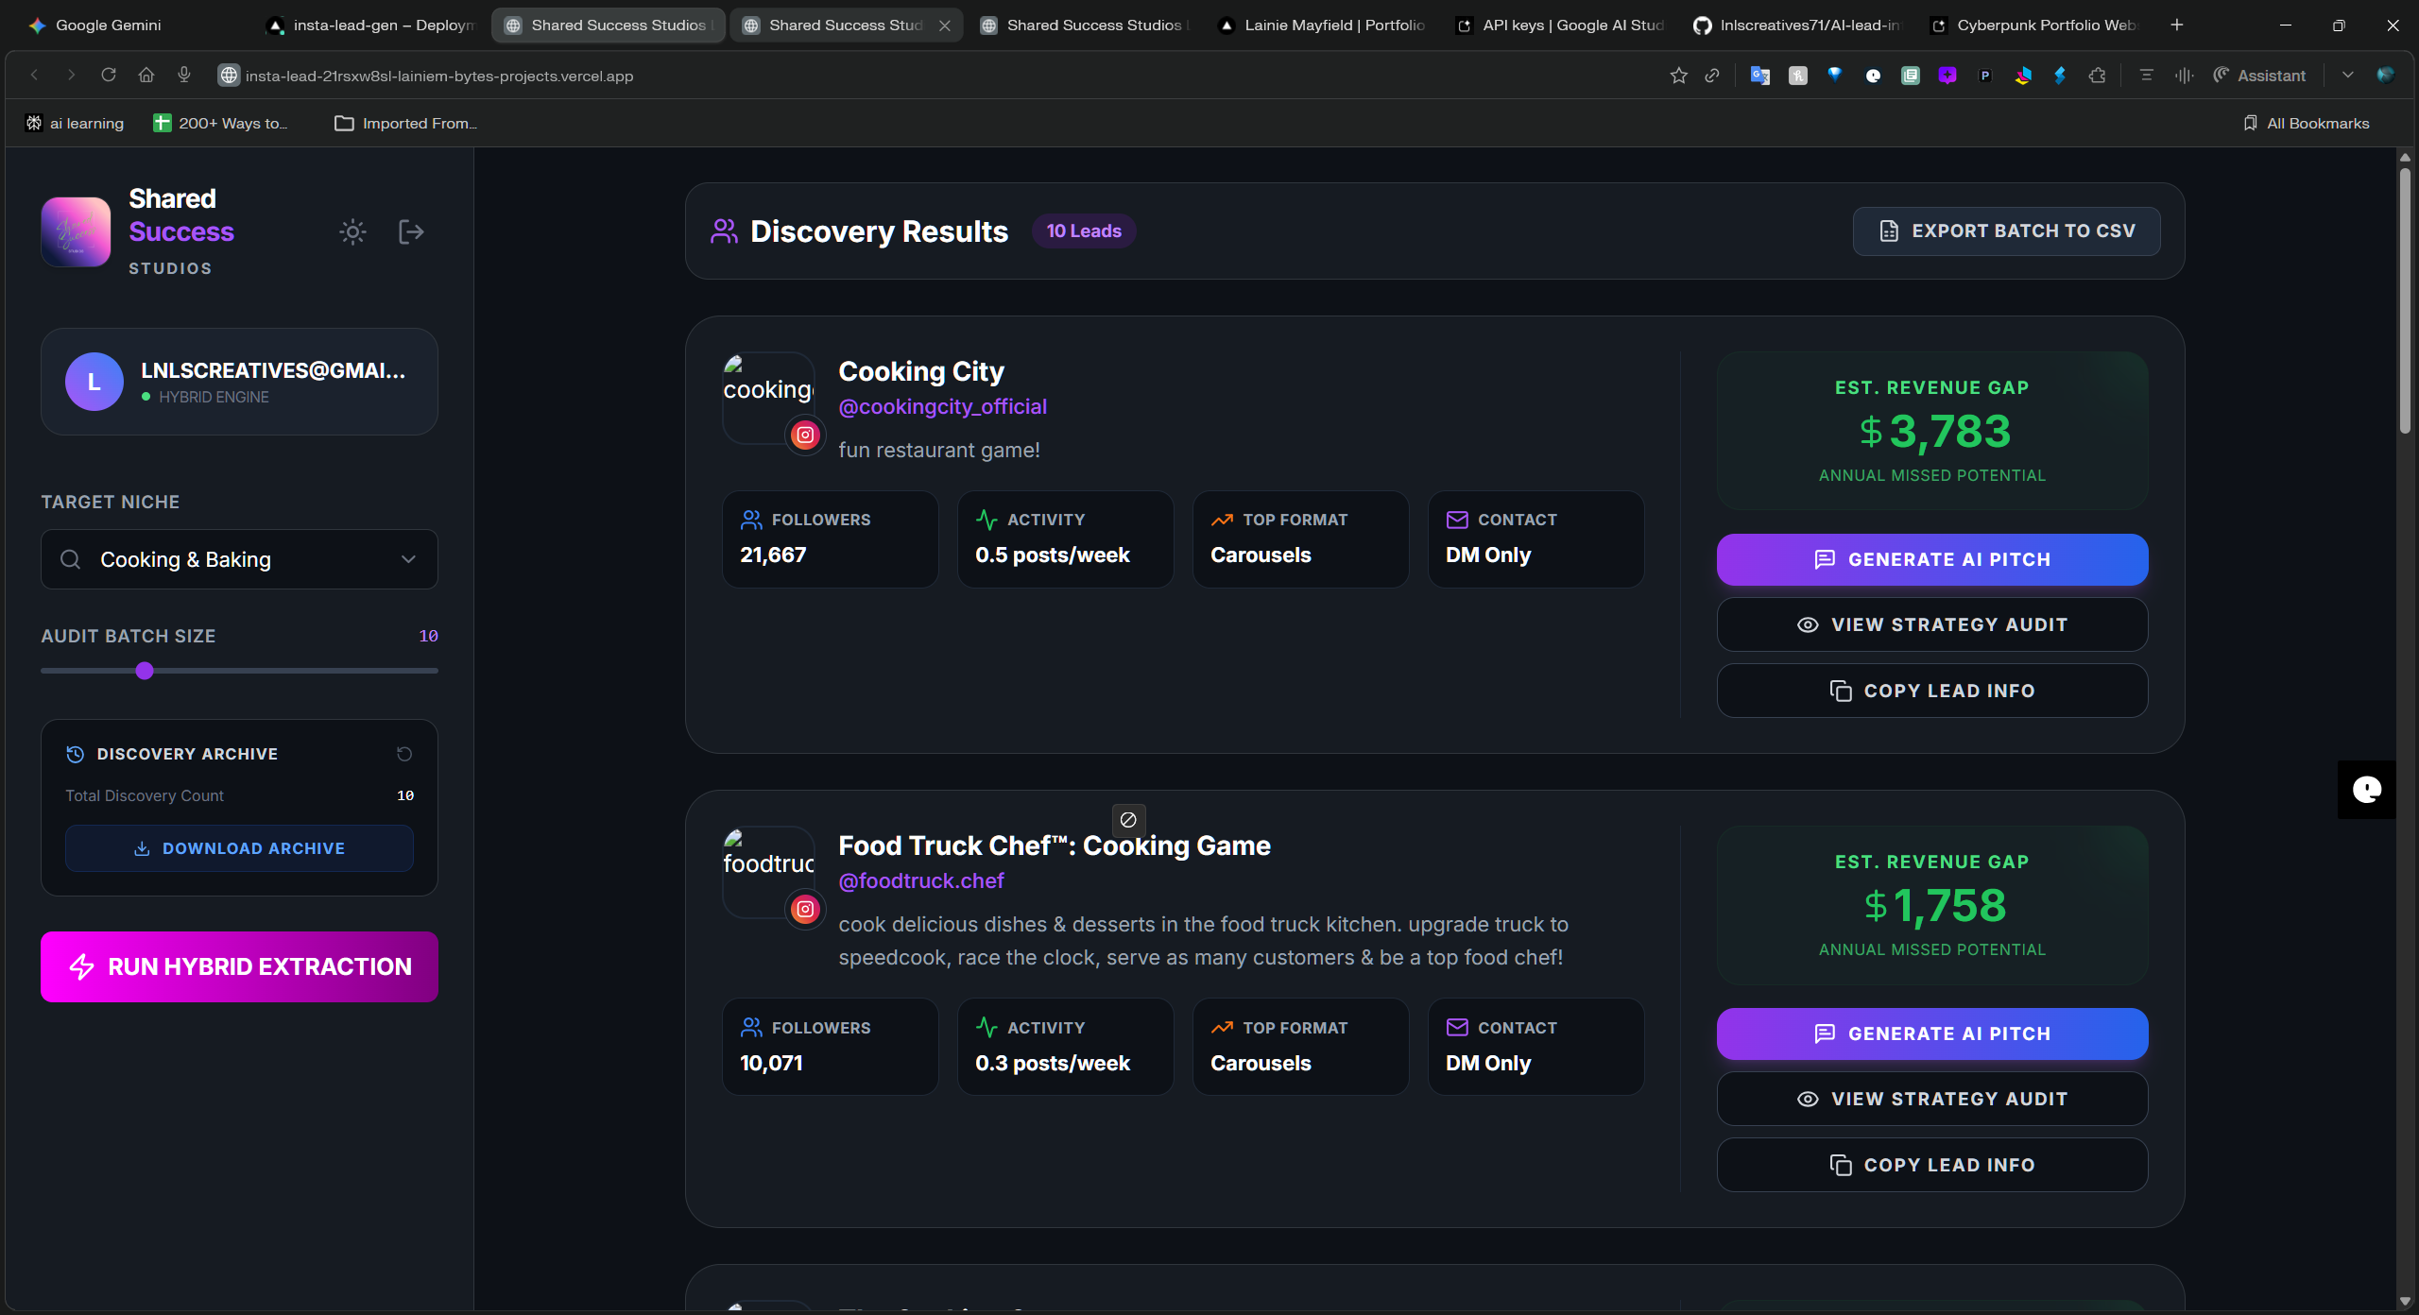Screen dimensions: 2419x1315
Task: Click the lightning bolt extension icon
Action: click(2060, 76)
